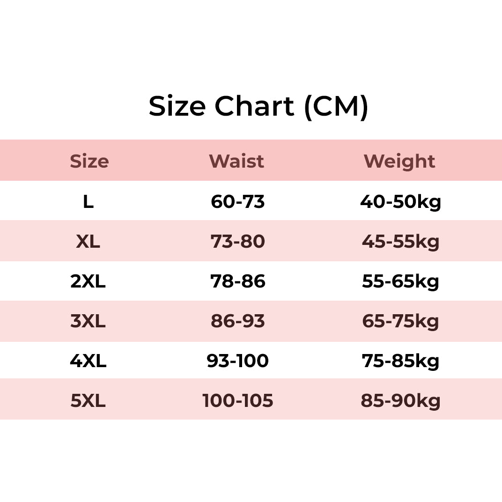Image resolution: width=502 pixels, height=502 pixels.
Task: Click the 78-86 waist value
Action: point(237,281)
